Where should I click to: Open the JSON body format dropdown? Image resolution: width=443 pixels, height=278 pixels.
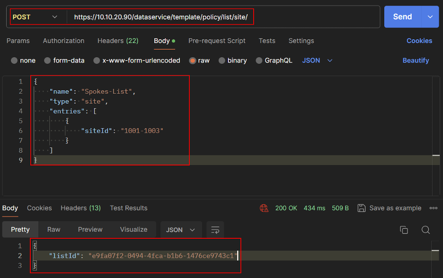coord(318,61)
